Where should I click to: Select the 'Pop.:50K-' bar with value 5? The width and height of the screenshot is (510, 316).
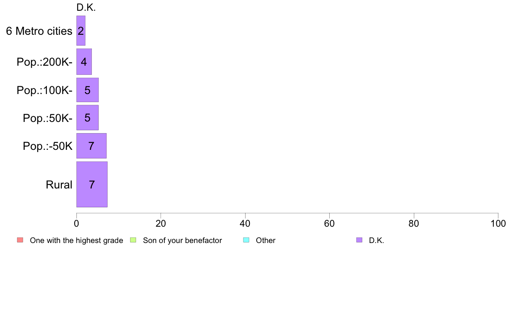(x=88, y=118)
